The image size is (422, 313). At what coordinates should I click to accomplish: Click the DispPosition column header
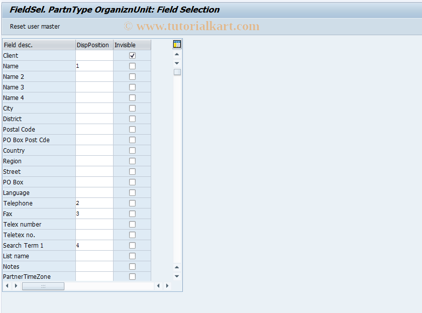tap(94, 45)
